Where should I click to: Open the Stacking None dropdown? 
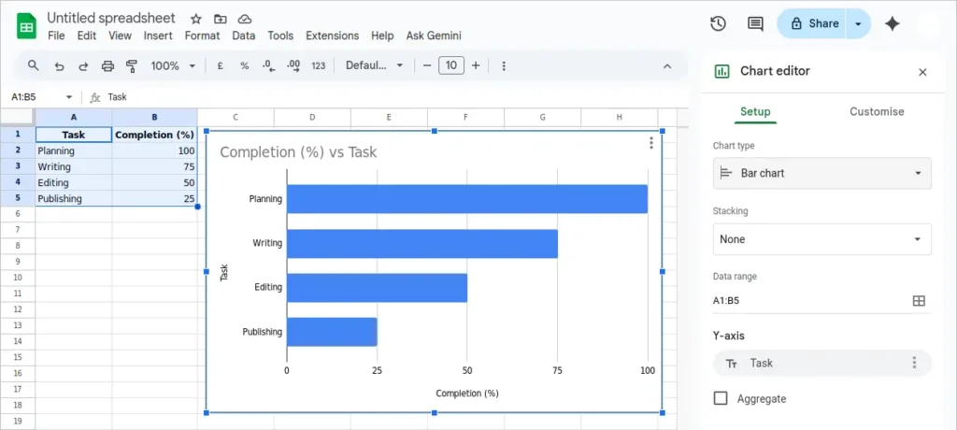(822, 238)
